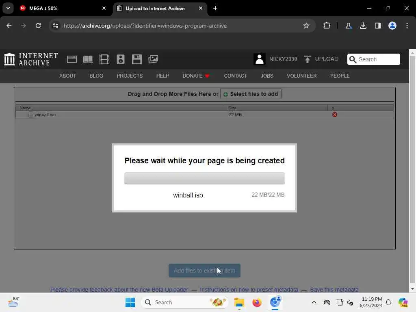Switch to the MEGA 50% tab
Screen dimensions: 416x312
(63, 8)
